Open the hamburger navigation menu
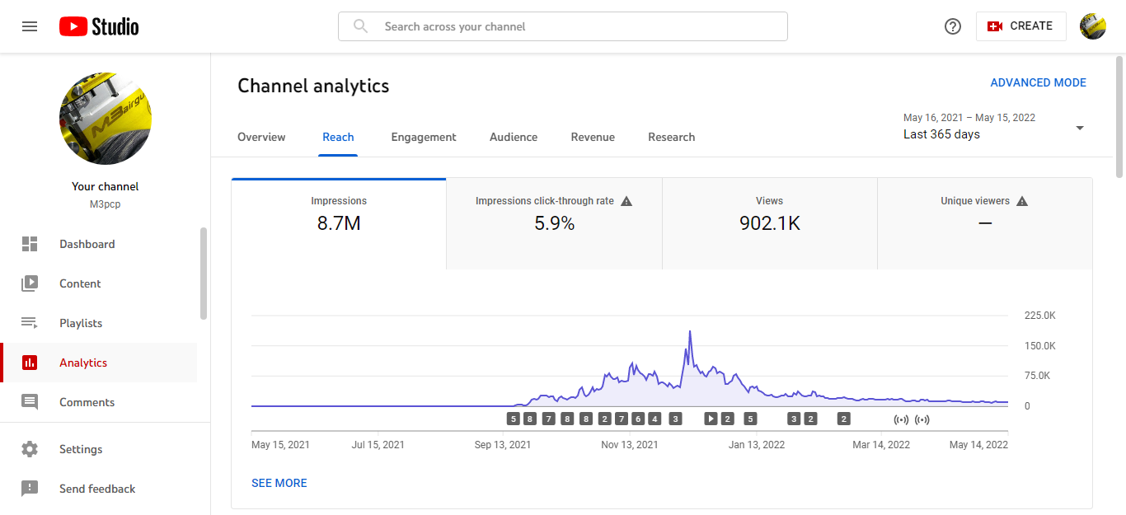The image size is (1126, 515). pyautogui.click(x=30, y=26)
